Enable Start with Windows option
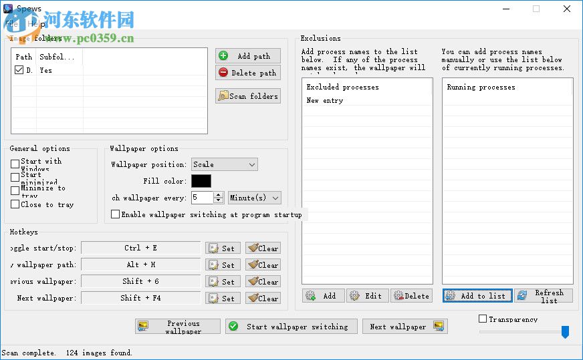The image size is (583, 360). tap(15, 164)
